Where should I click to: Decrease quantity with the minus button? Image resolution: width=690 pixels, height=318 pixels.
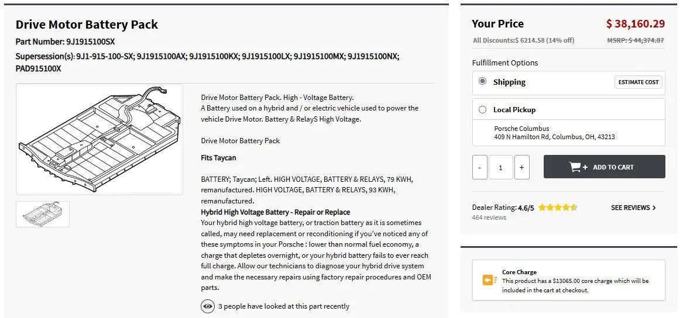(x=480, y=167)
